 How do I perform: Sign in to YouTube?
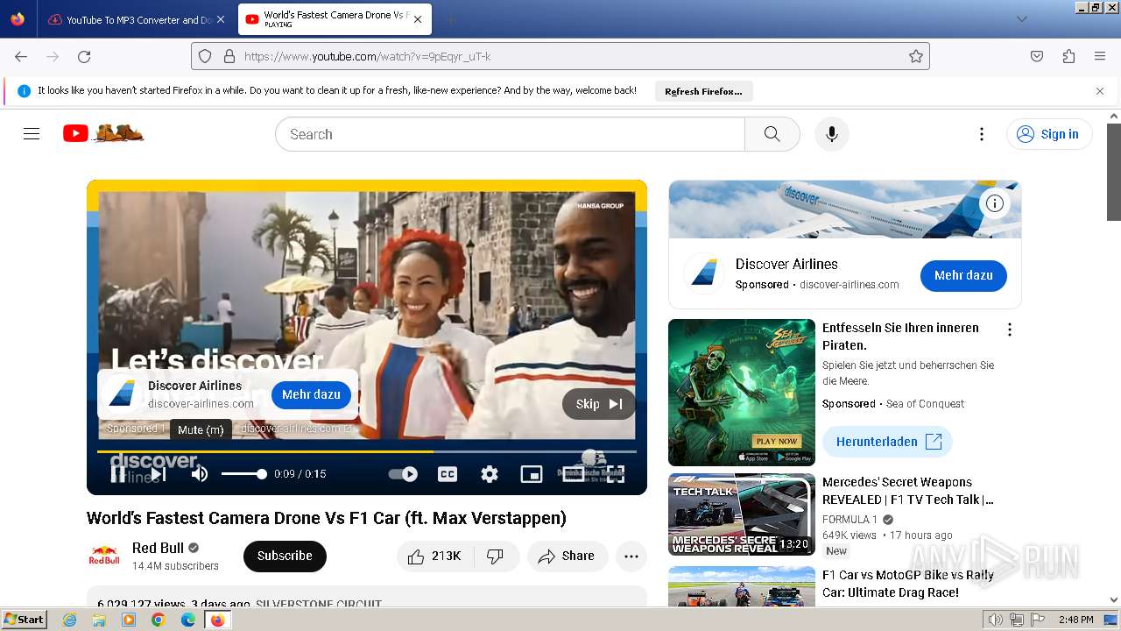[1049, 134]
